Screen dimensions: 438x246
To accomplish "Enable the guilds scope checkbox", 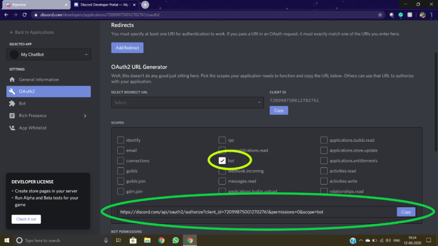I will point(120,171).
